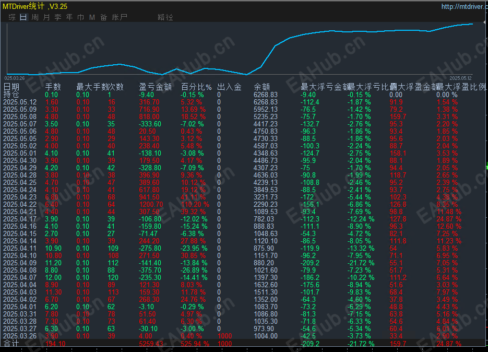The width and height of the screenshot is (488, 352).
Task: Switch to the 账户 (account) tab
Action: click(x=120, y=17)
